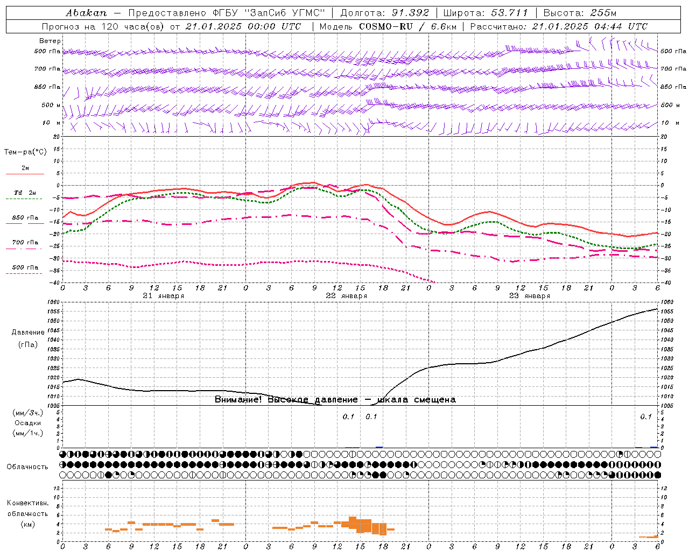Click the green dashed "Td 2м" legend line
The height and width of the screenshot is (551, 689).
click(x=24, y=199)
